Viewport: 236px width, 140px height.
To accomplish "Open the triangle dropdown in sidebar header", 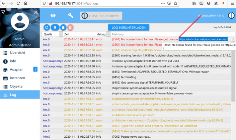I will (x=3, y=12).
